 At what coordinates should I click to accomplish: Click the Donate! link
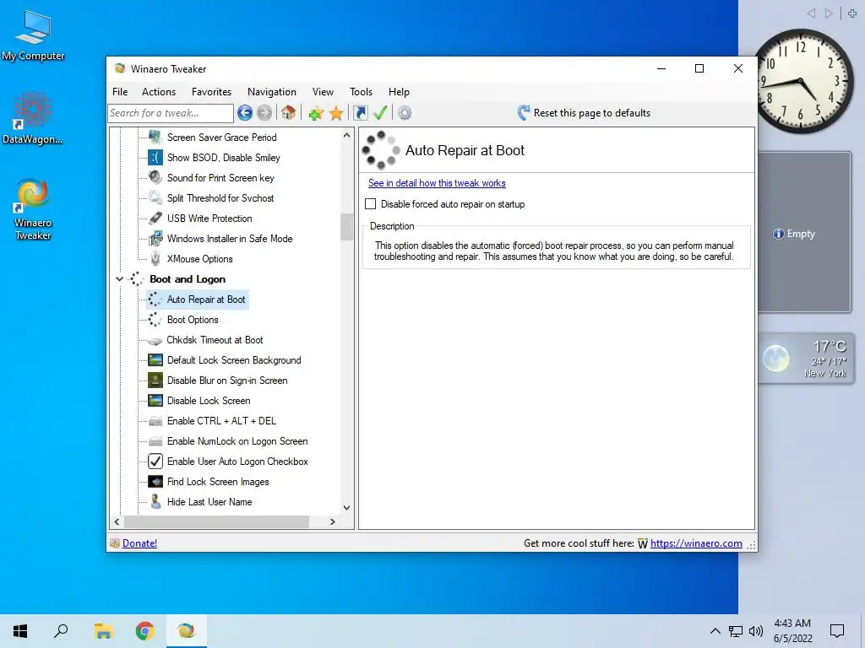coord(139,543)
